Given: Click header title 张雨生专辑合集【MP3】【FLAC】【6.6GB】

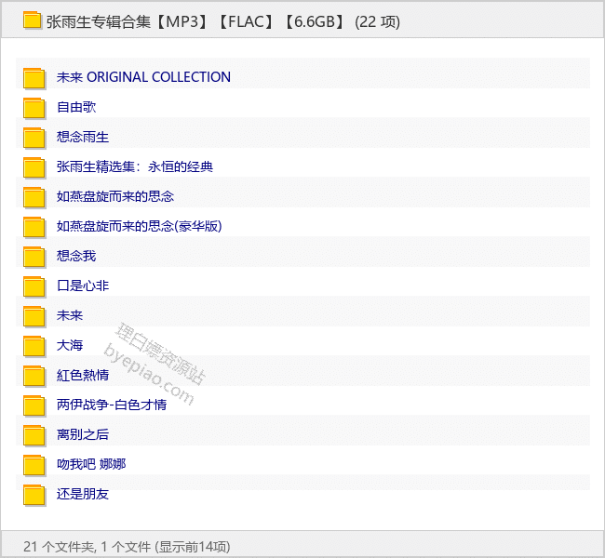Looking at the screenshot, I should [x=195, y=21].
